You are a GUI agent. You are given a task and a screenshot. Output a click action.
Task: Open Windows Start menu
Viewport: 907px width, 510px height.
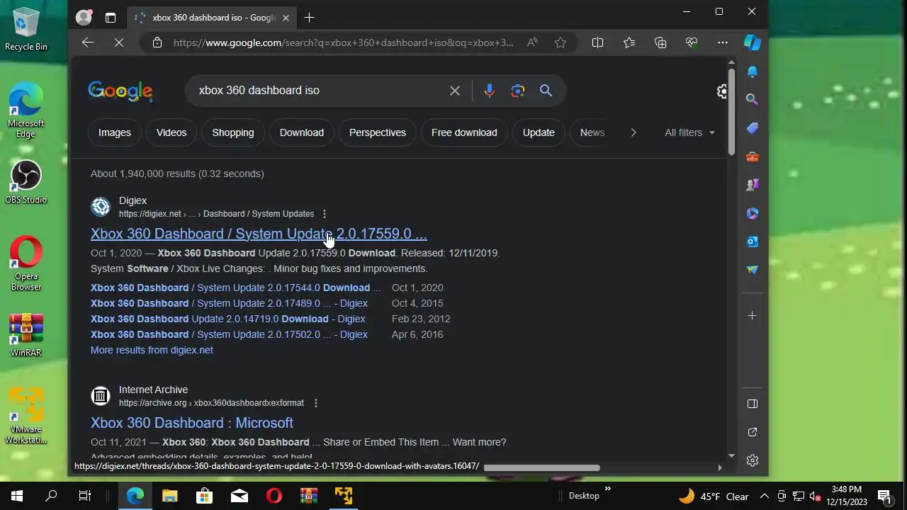pyautogui.click(x=17, y=496)
